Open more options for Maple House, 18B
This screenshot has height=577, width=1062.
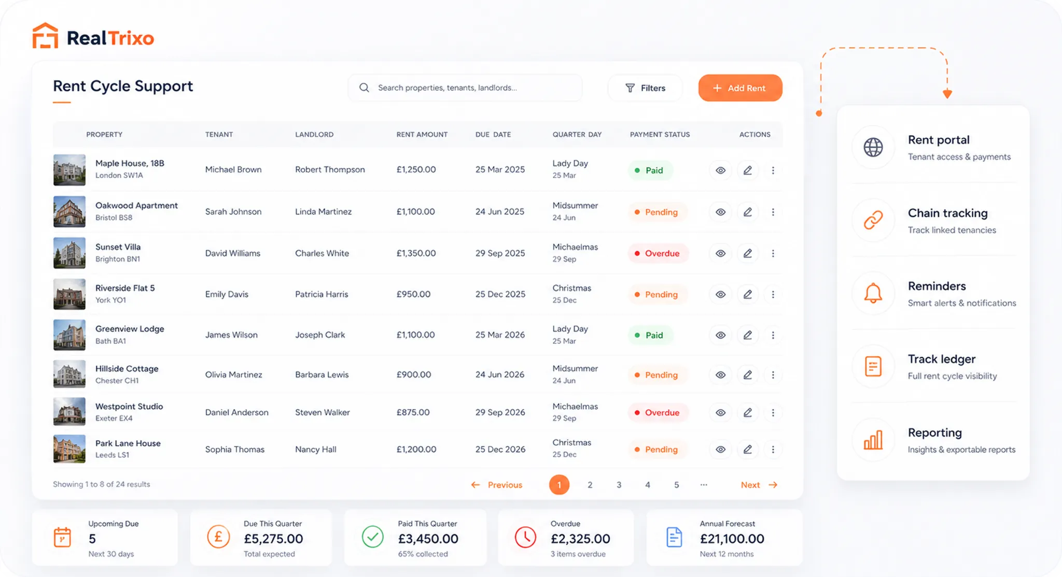pyautogui.click(x=773, y=170)
